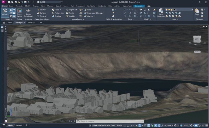Open Grading Optimization tool
Image resolution: width=209 pixels, height=128 pixels.
point(28,12)
